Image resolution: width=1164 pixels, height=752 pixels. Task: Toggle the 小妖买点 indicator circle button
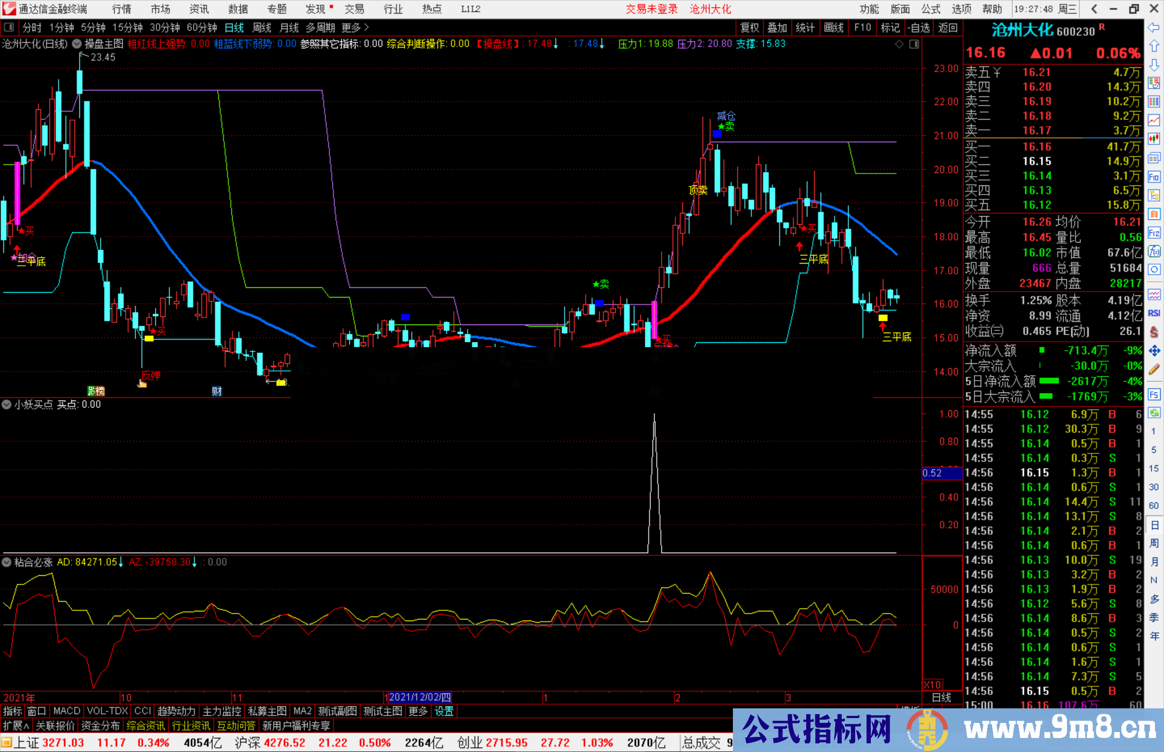tap(6, 404)
